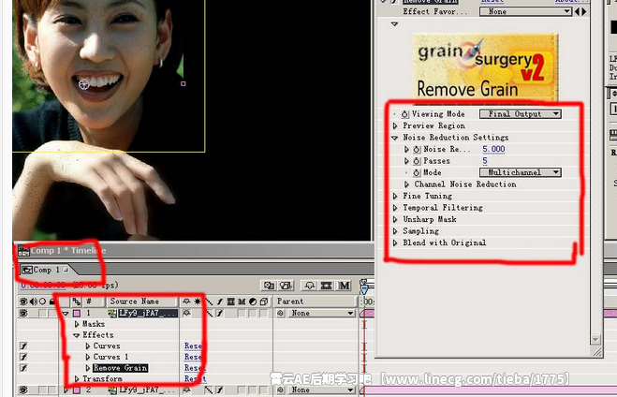Toggle layer 1 shy switch
Screen dimensions: 617x397
186,313
